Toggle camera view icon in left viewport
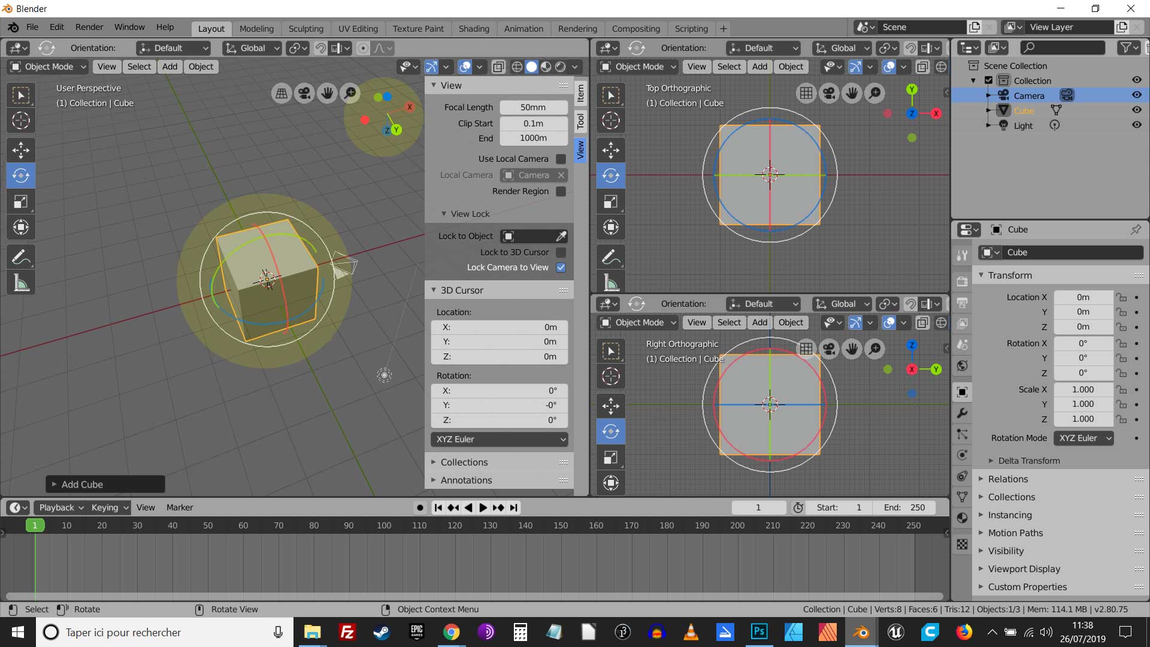This screenshot has height=647, width=1150. click(304, 93)
